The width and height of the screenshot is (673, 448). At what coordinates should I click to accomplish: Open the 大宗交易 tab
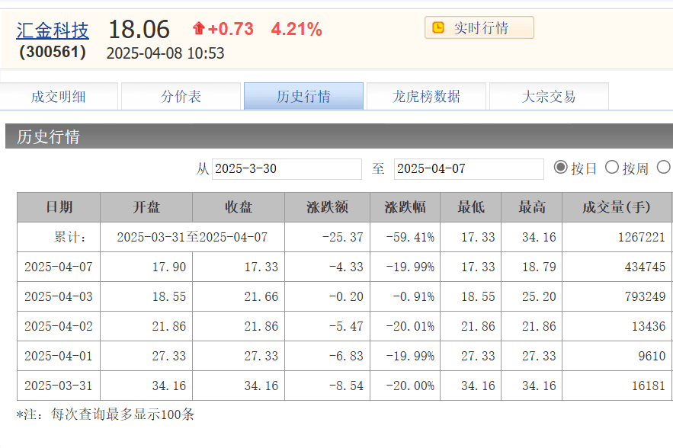(549, 96)
